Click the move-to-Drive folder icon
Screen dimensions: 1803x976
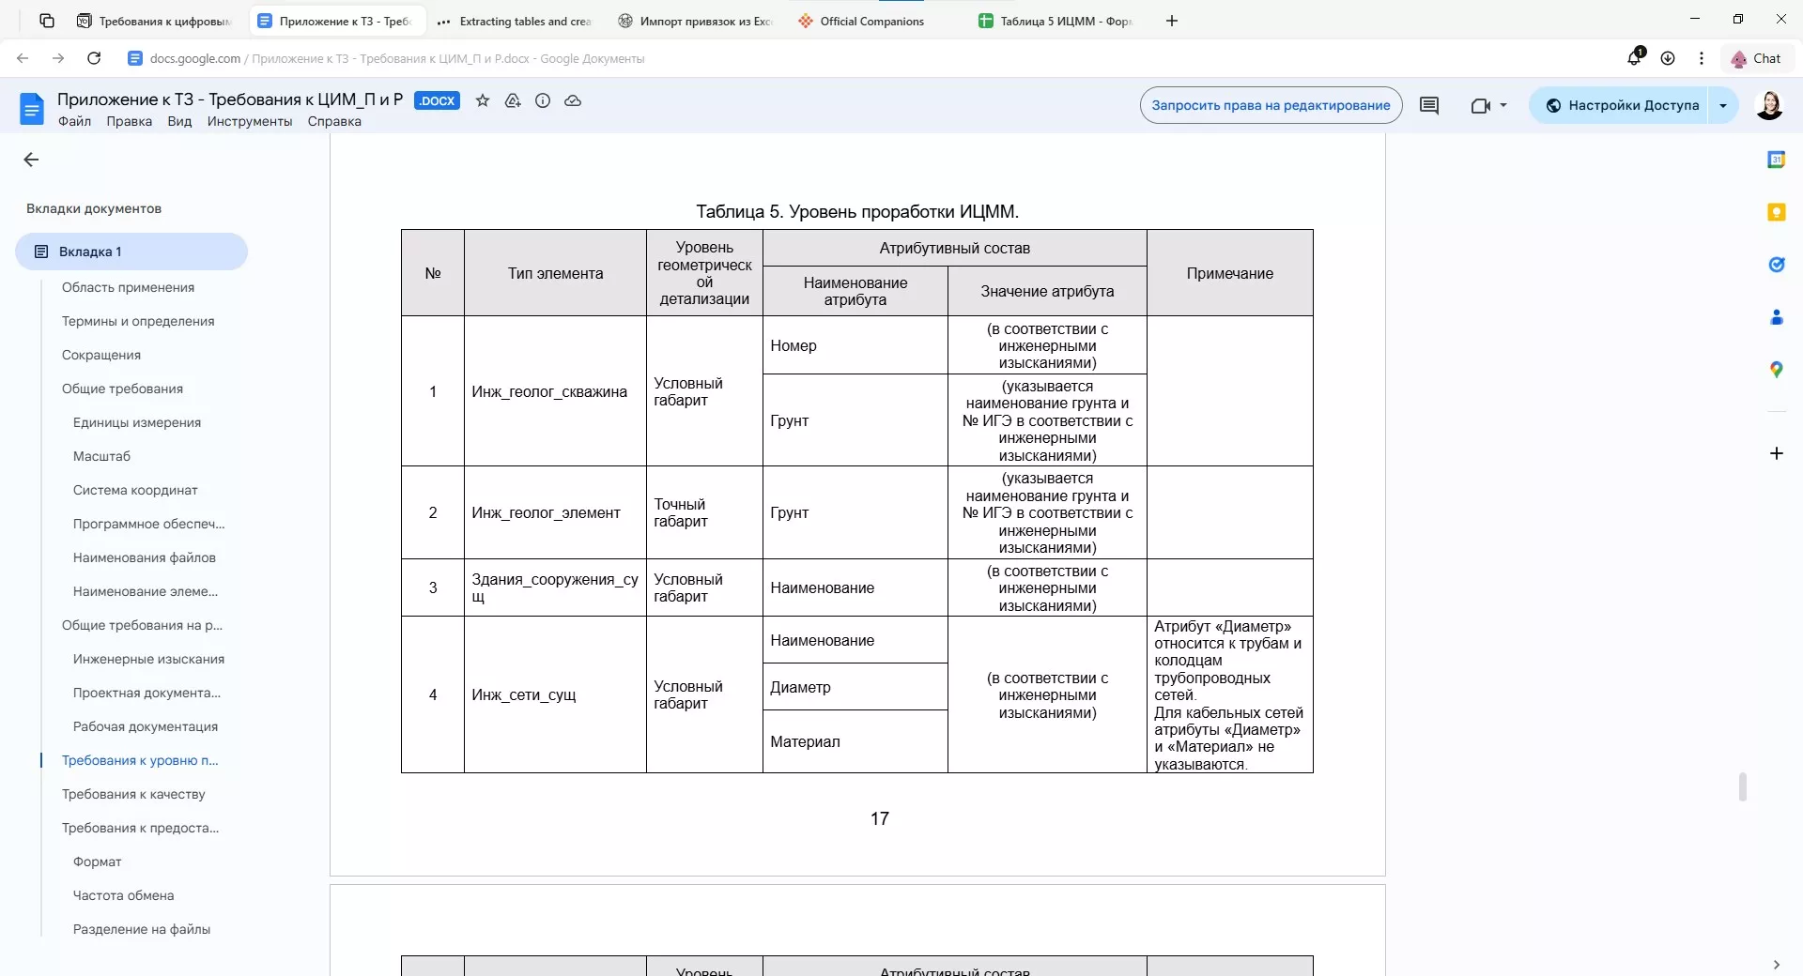click(513, 100)
